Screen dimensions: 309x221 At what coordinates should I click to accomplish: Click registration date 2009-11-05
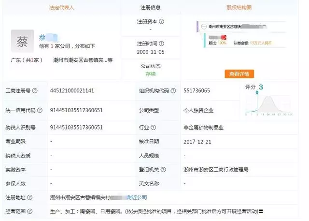[151, 52]
